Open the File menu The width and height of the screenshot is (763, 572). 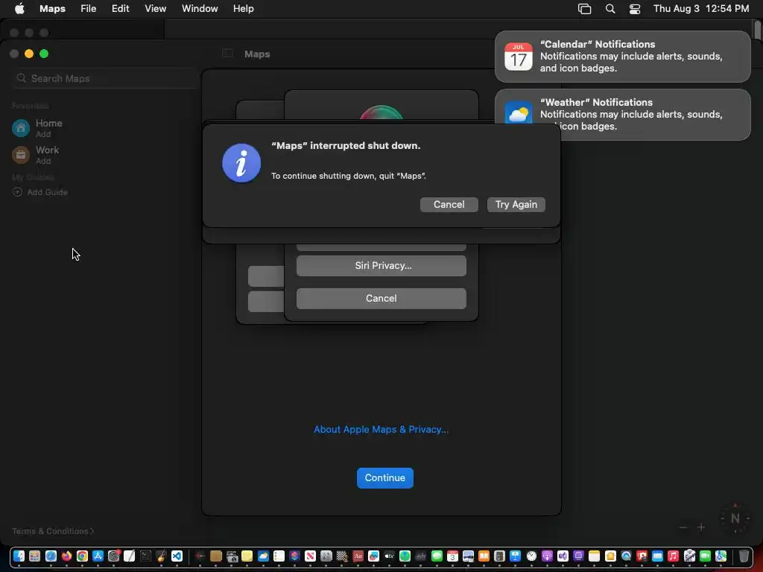88,8
